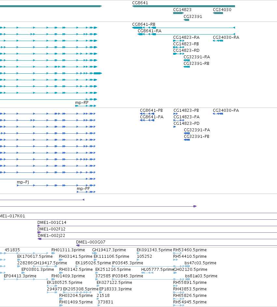This screenshot has height=307, width=277.
Task: Click the CG8641 gene label
Action: pyautogui.click(x=140, y=3)
